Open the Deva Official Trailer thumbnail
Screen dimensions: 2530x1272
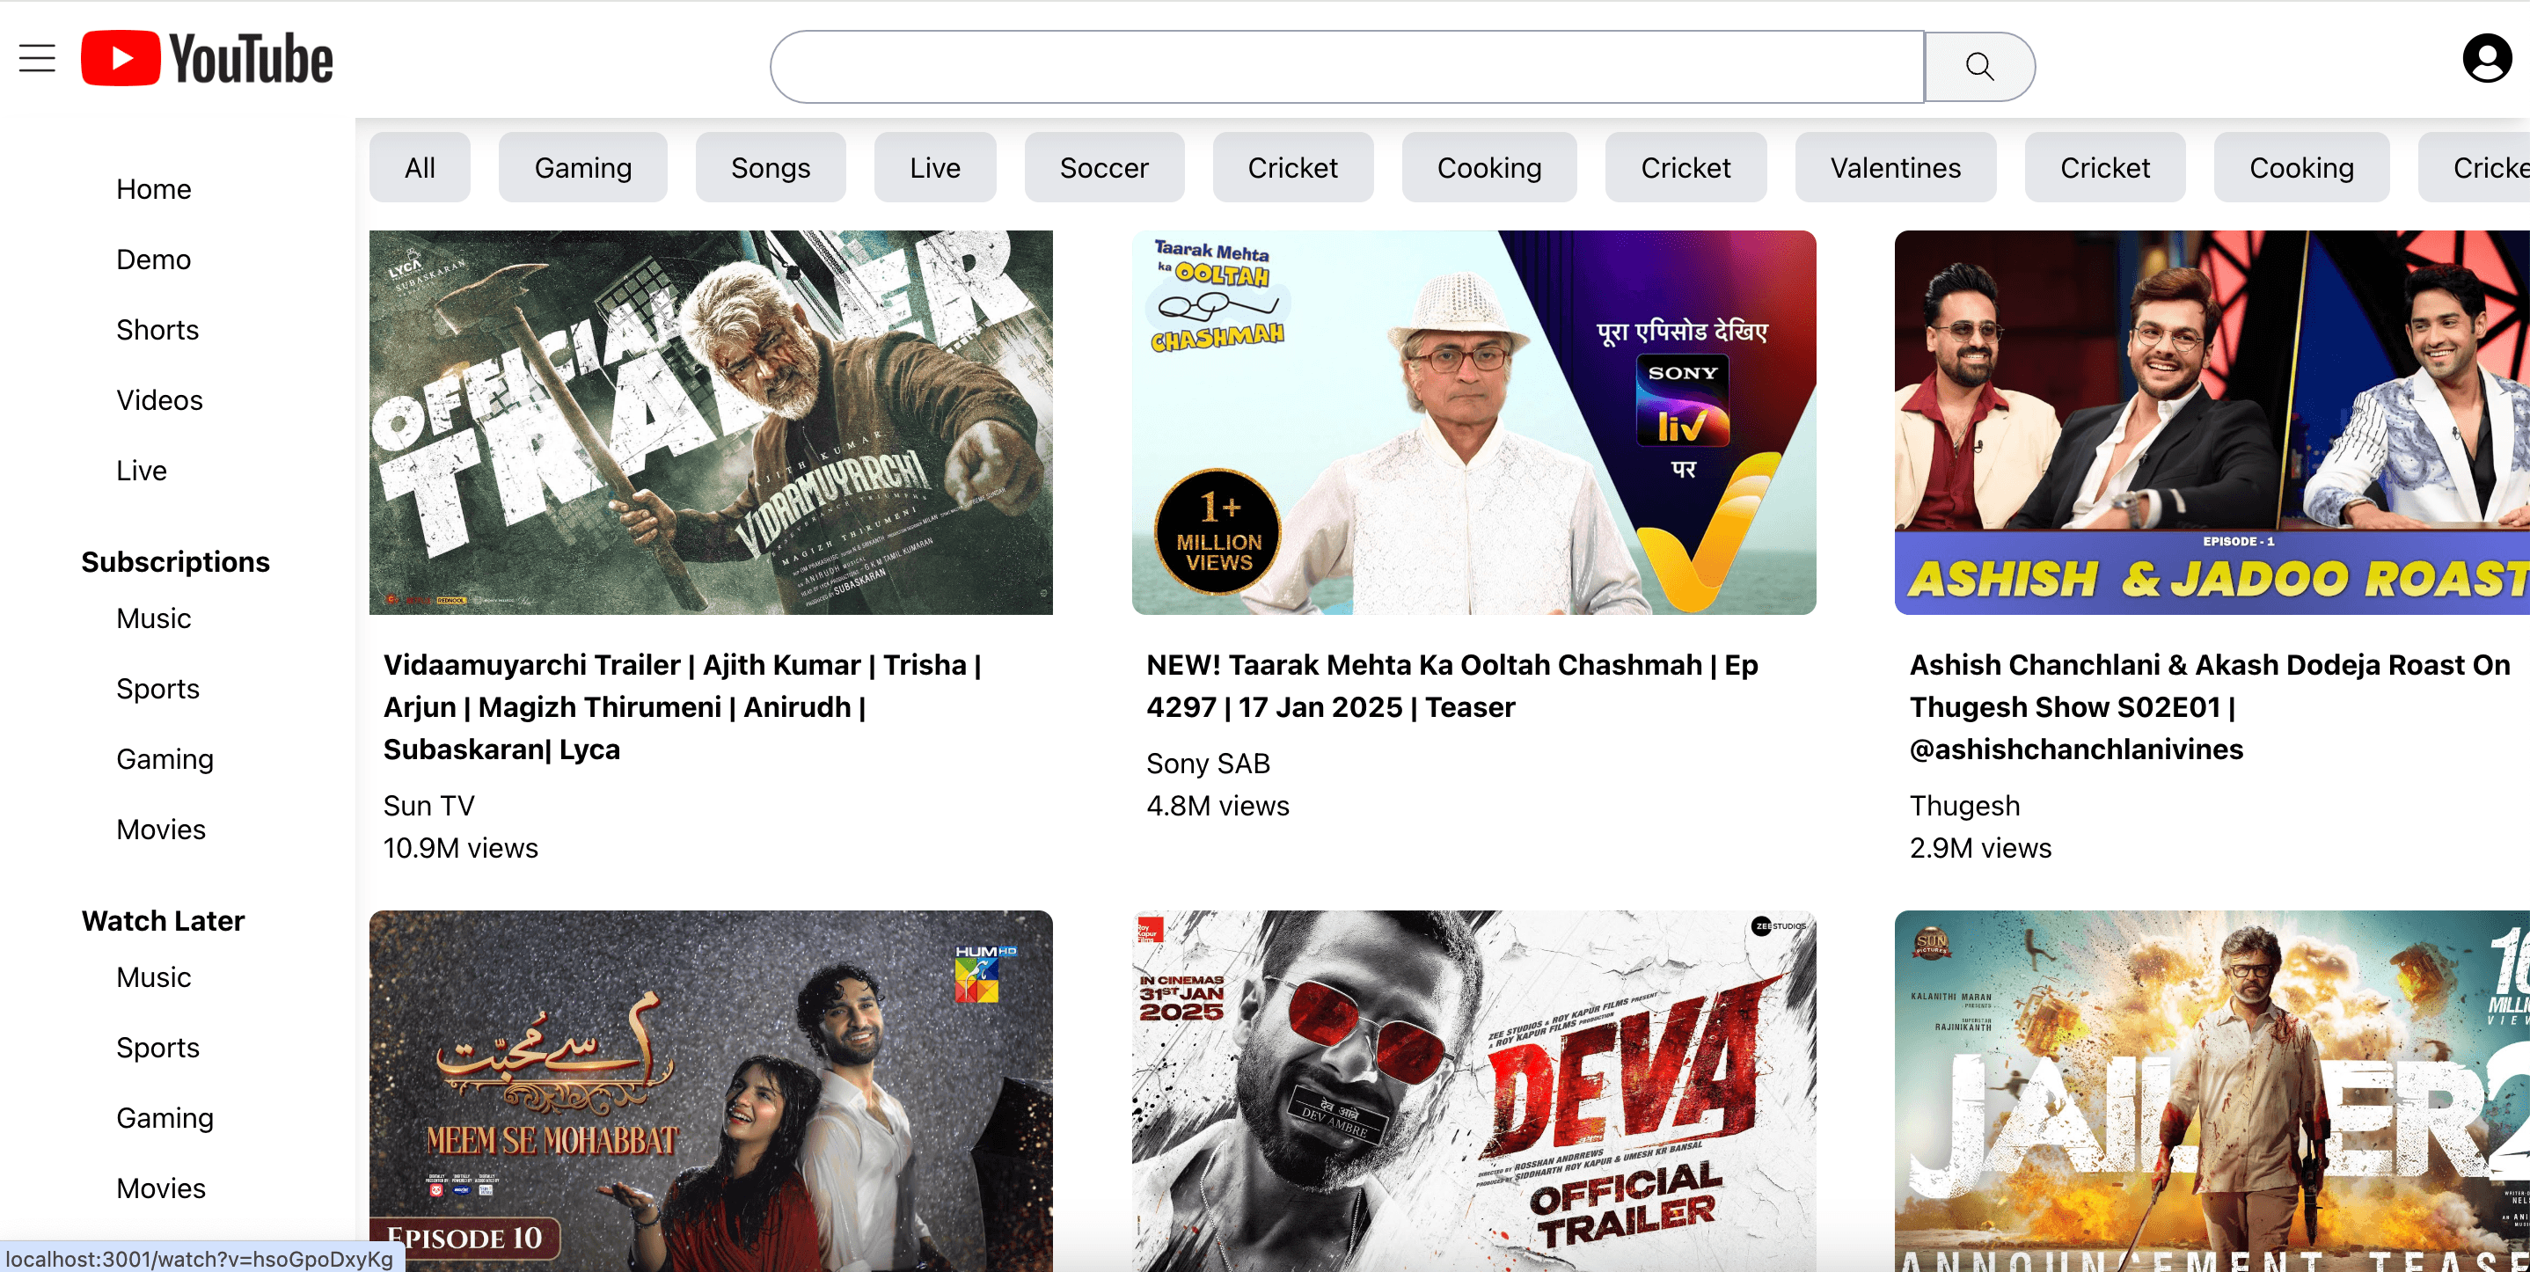[1473, 1090]
